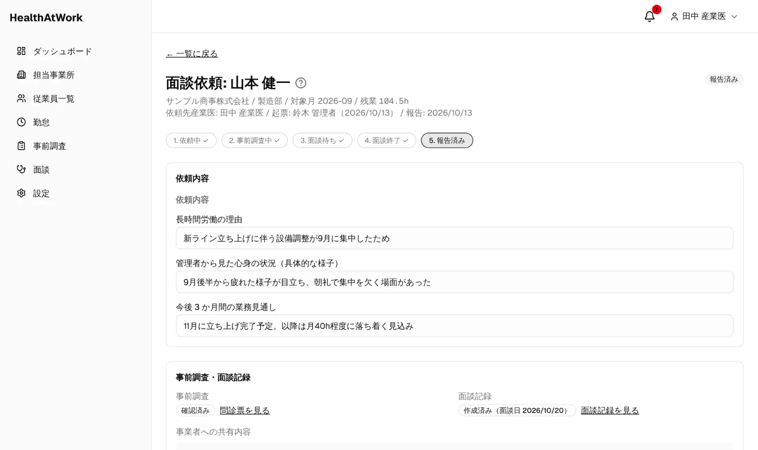Click the 事業者への共有内容 label
The height and width of the screenshot is (450, 758).
(213, 432)
